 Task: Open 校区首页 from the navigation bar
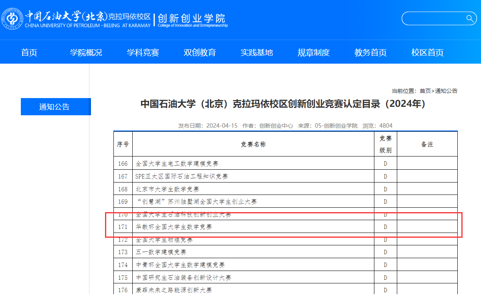(x=427, y=52)
